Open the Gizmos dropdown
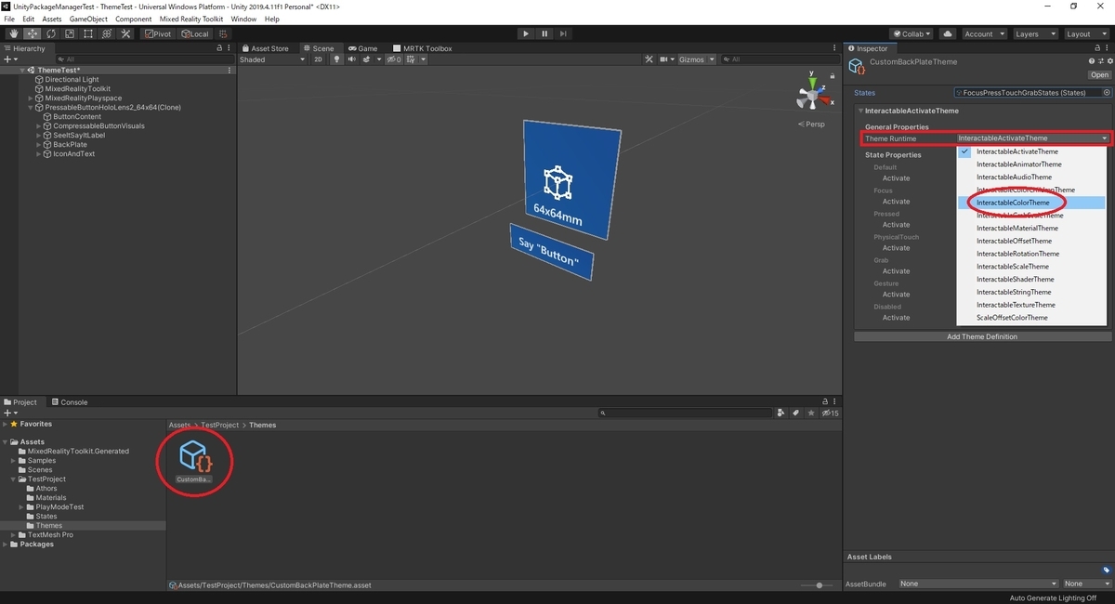The image size is (1115, 604). coord(697,59)
